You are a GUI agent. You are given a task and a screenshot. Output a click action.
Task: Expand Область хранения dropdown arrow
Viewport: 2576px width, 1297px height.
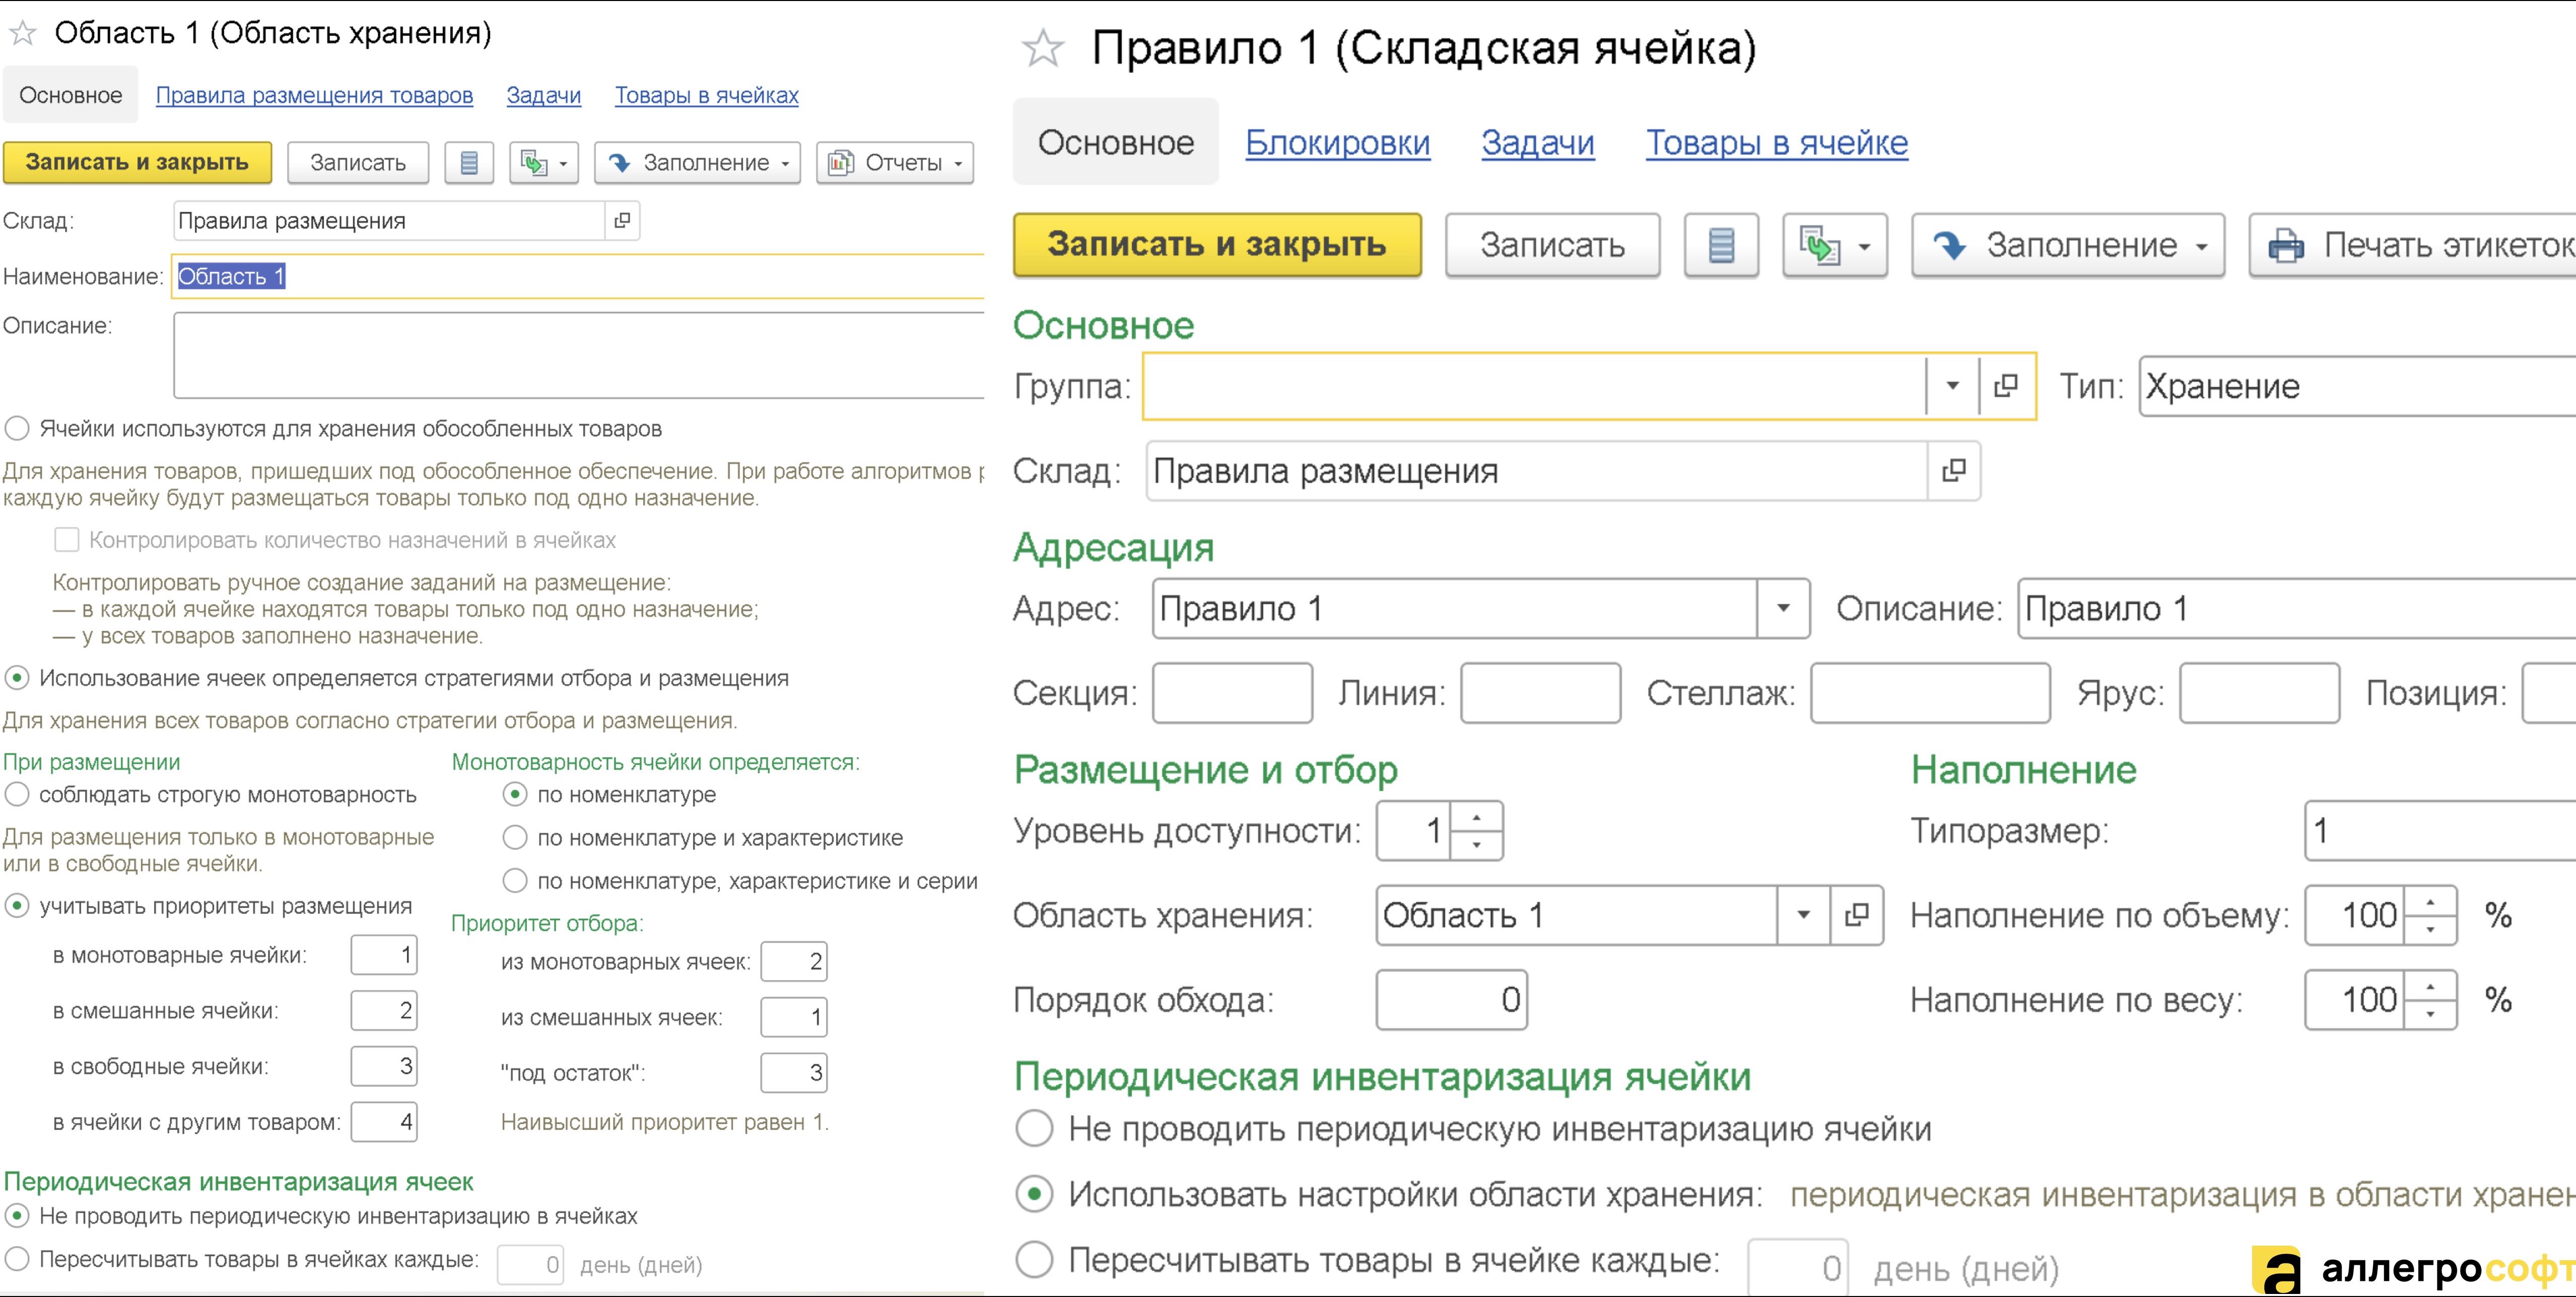[1803, 915]
